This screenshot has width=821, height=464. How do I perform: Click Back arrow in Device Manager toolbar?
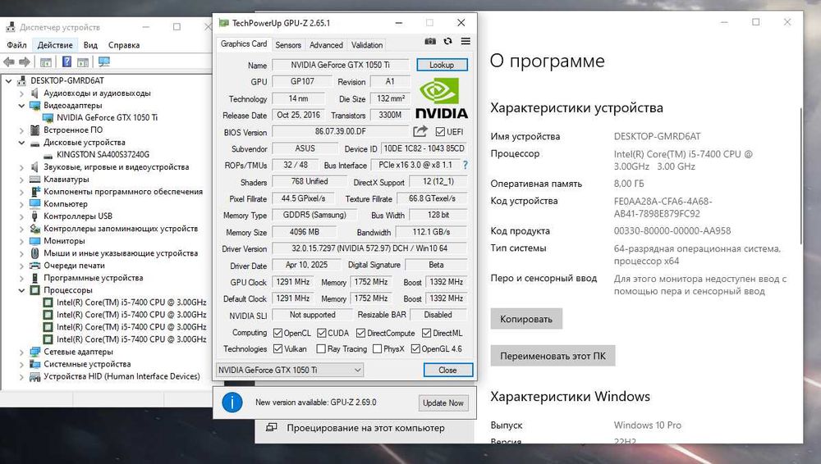9,61
